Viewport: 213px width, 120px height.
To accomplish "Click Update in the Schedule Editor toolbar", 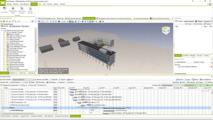I will [176, 82].
